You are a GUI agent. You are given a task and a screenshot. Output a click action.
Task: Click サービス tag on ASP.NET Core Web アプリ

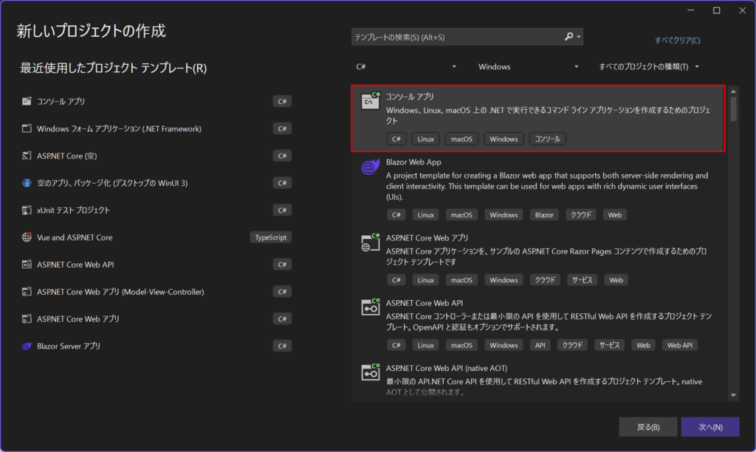(x=582, y=280)
